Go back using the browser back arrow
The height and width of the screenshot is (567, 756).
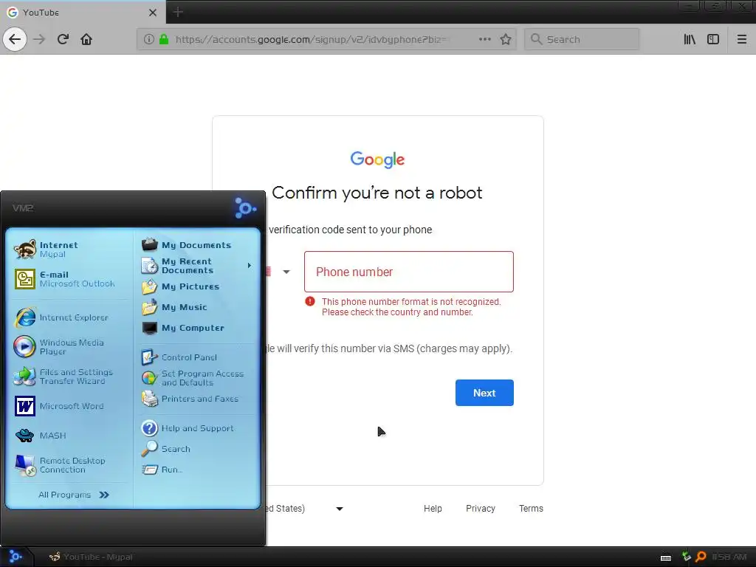[x=15, y=39]
